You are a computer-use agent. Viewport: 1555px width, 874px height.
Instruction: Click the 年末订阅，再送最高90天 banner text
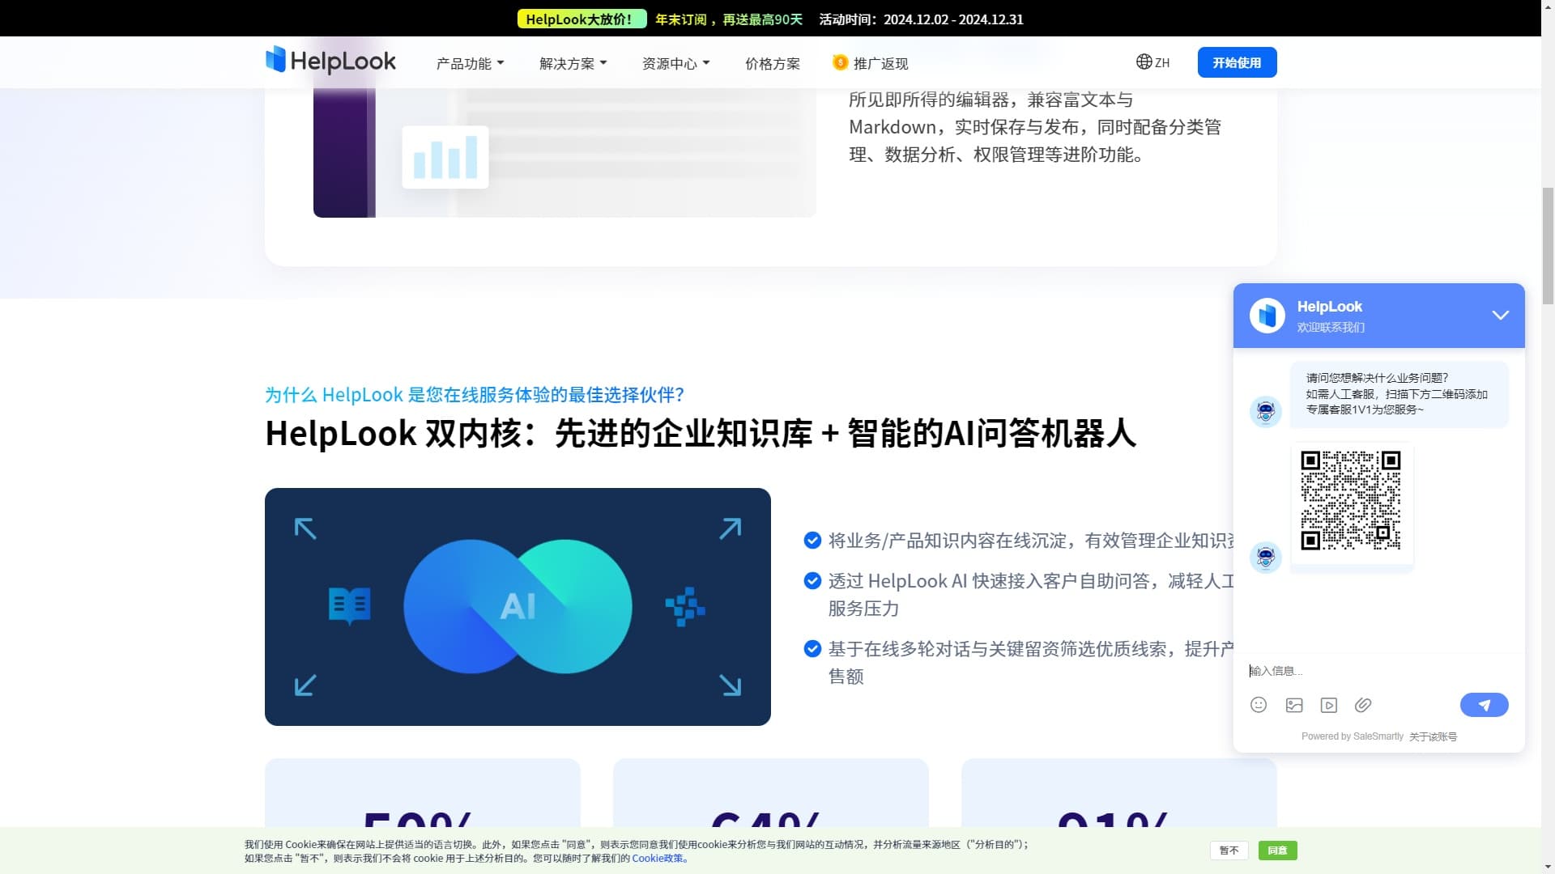729,19
